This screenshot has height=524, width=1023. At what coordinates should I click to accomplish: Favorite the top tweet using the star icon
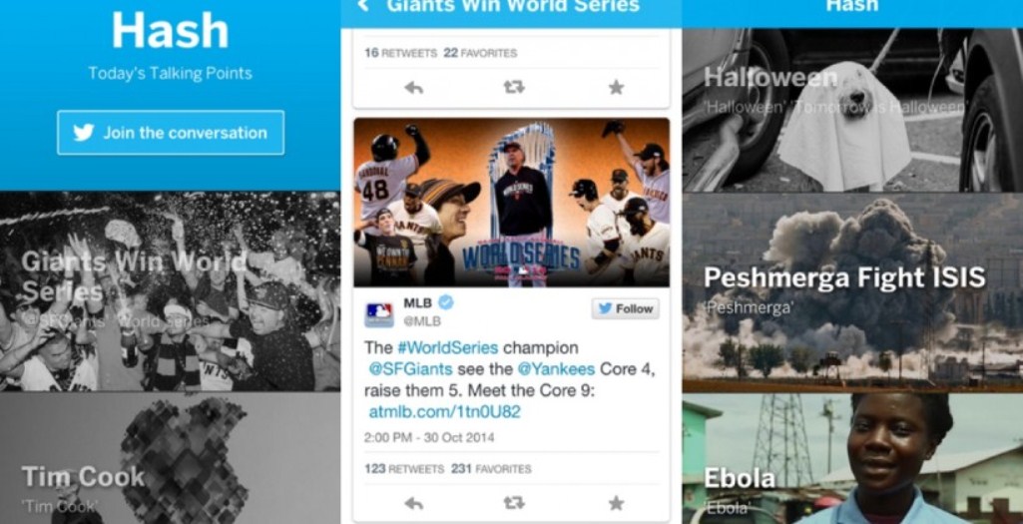click(x=616, y=87)
